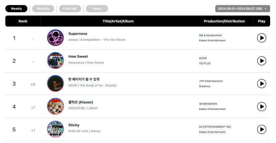Play the song Supernova
The height and width of the screenshot is (143, 276).
[262, 38]
